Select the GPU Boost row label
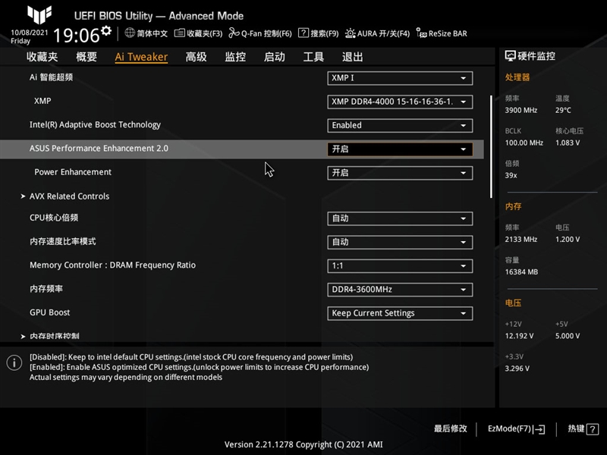The width and height of the screenshot is (607, 455). point(49,312)
